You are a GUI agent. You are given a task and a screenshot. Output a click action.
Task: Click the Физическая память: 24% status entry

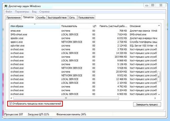point(71,114)
